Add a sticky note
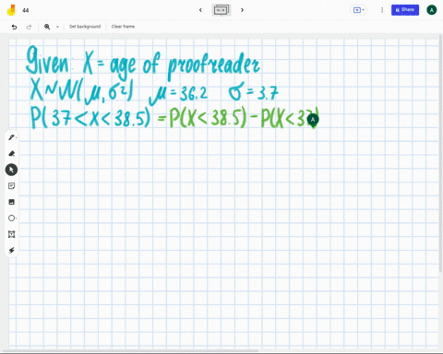443x354 pixels. (x=12, y=186)
